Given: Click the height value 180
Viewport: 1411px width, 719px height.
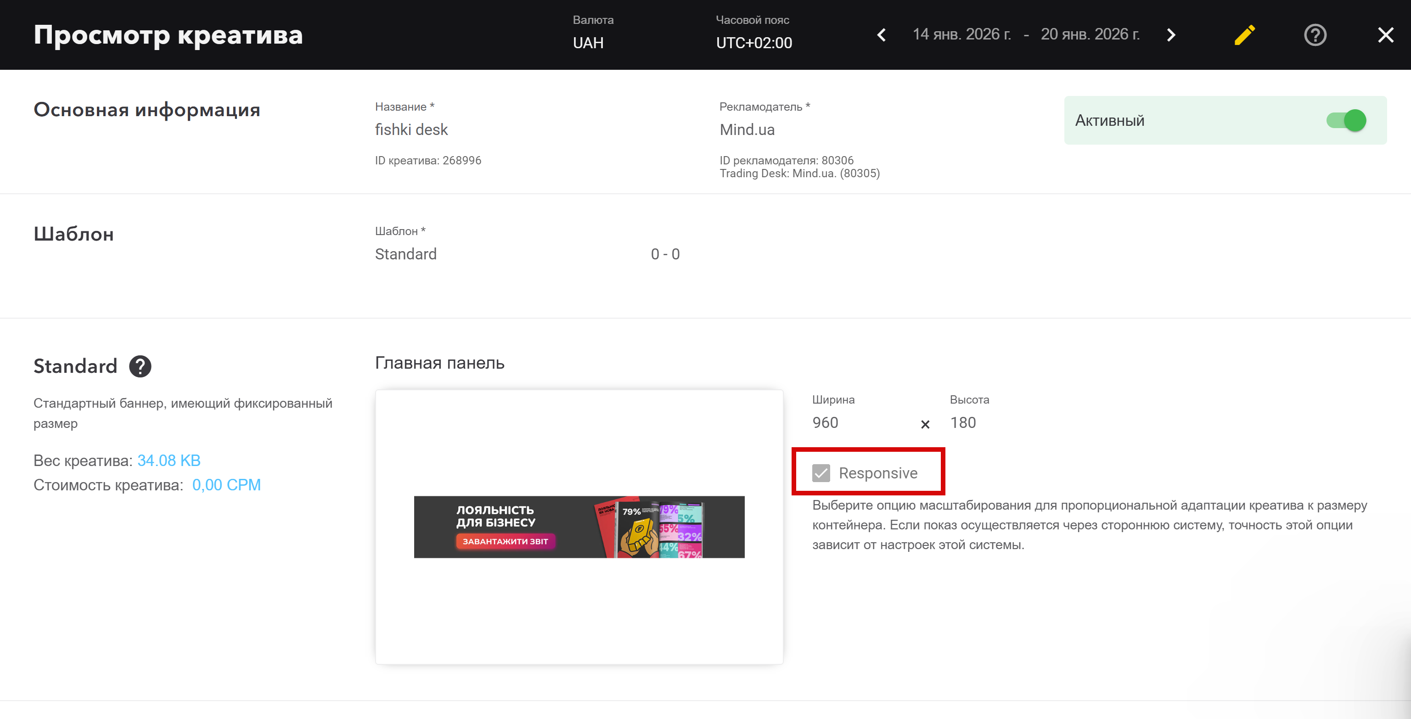Looking at the screenshot, I should coord(963,423).
